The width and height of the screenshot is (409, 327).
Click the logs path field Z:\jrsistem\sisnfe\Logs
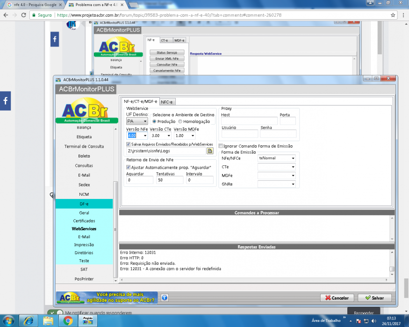coord(166,151)
